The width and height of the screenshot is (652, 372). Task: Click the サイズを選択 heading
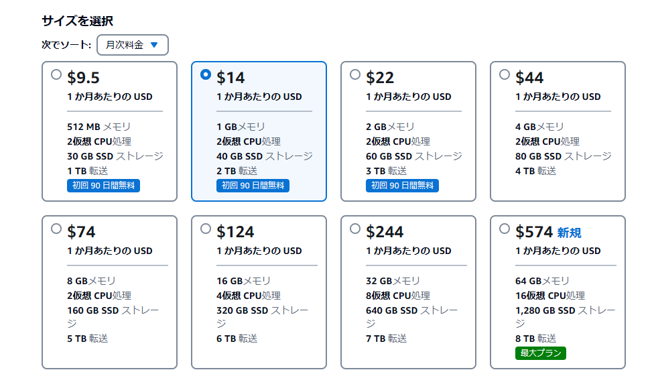point(77,21)
